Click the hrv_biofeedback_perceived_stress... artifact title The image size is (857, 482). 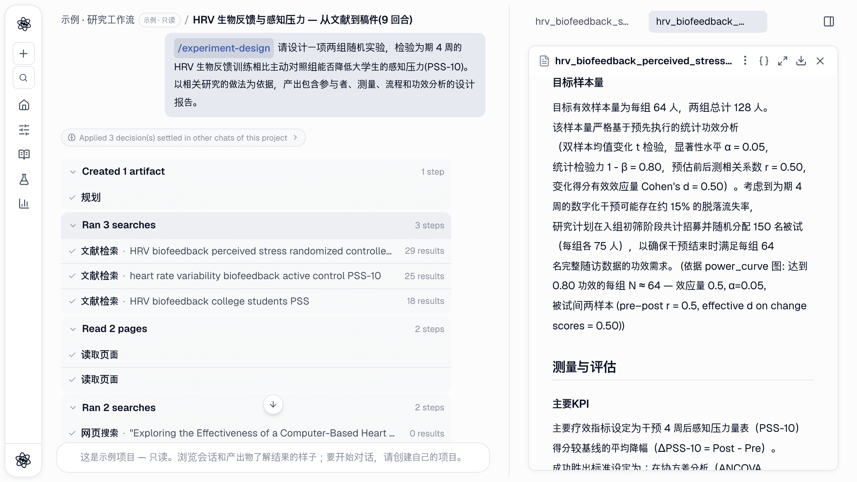tap(643, 61)
